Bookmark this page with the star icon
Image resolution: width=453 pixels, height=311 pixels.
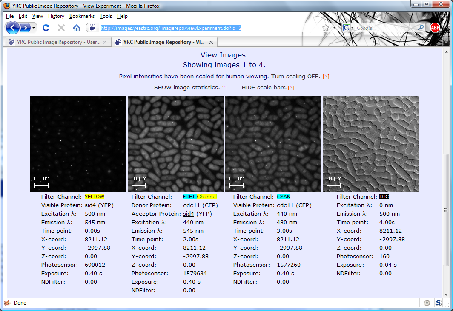click(326, 28)
